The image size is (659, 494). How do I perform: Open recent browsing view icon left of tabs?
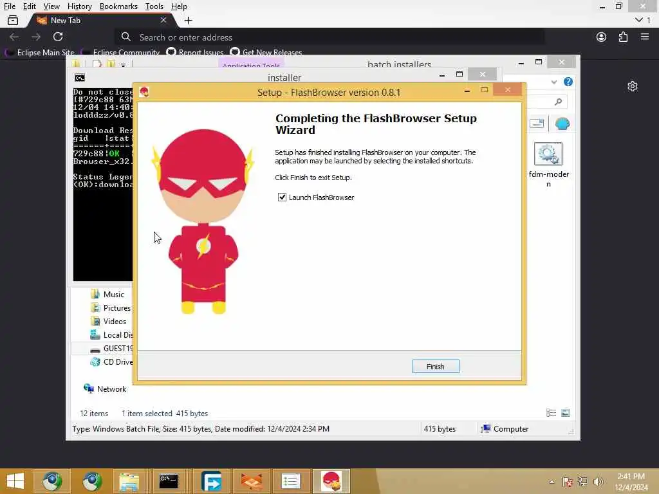pyautogui.click(x=13, y=20)
